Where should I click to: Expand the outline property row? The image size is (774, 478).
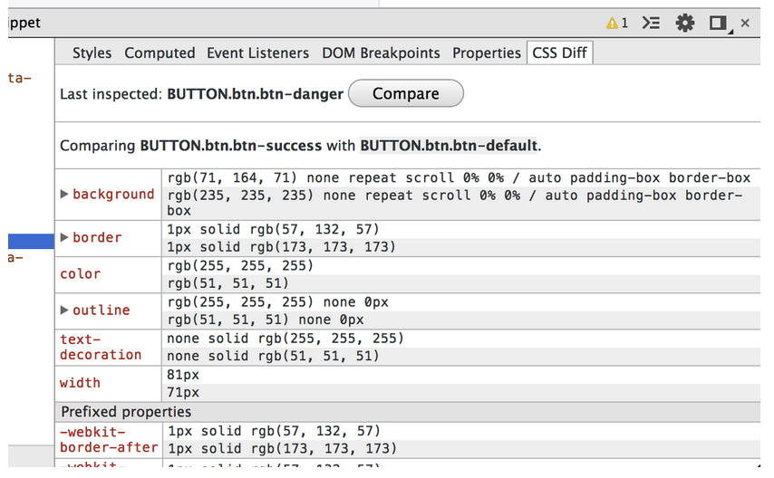click(64, 310)
